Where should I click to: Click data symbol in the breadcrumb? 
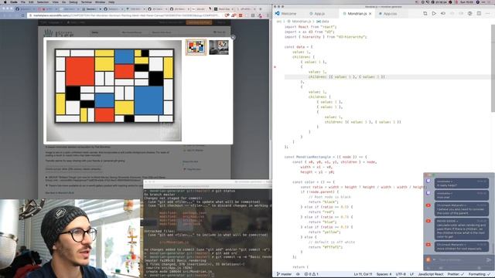(x=323, y=22)
